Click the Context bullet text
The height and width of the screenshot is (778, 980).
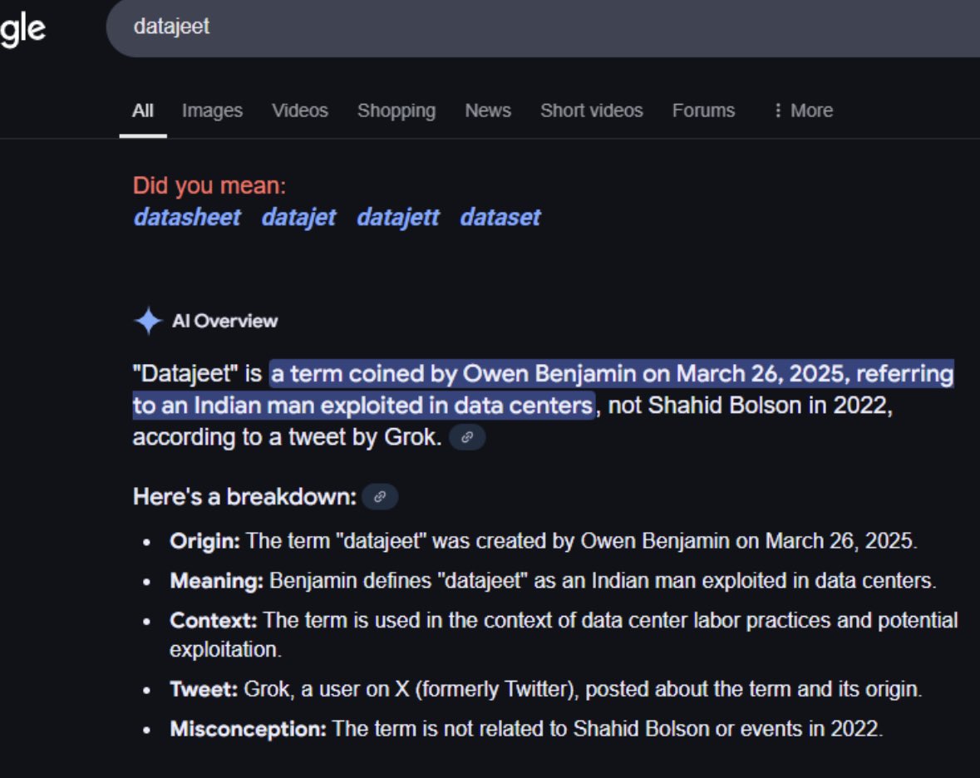564,635
